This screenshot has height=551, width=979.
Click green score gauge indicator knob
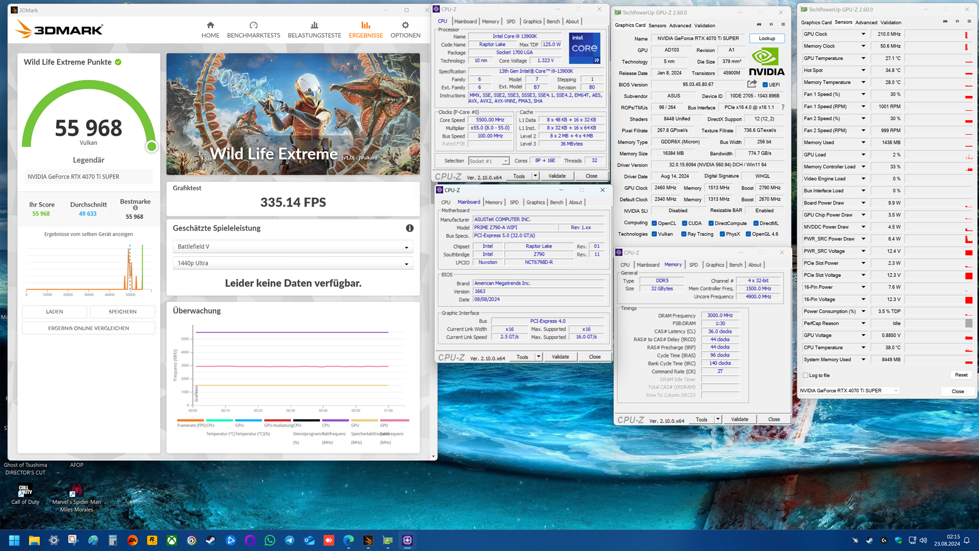click(151, 147)
